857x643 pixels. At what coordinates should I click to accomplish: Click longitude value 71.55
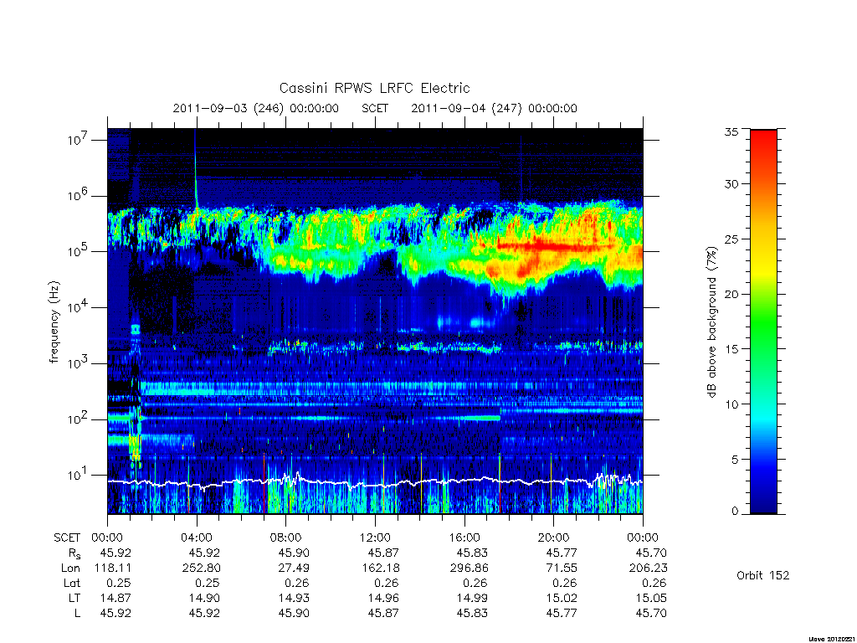point(562,568)
